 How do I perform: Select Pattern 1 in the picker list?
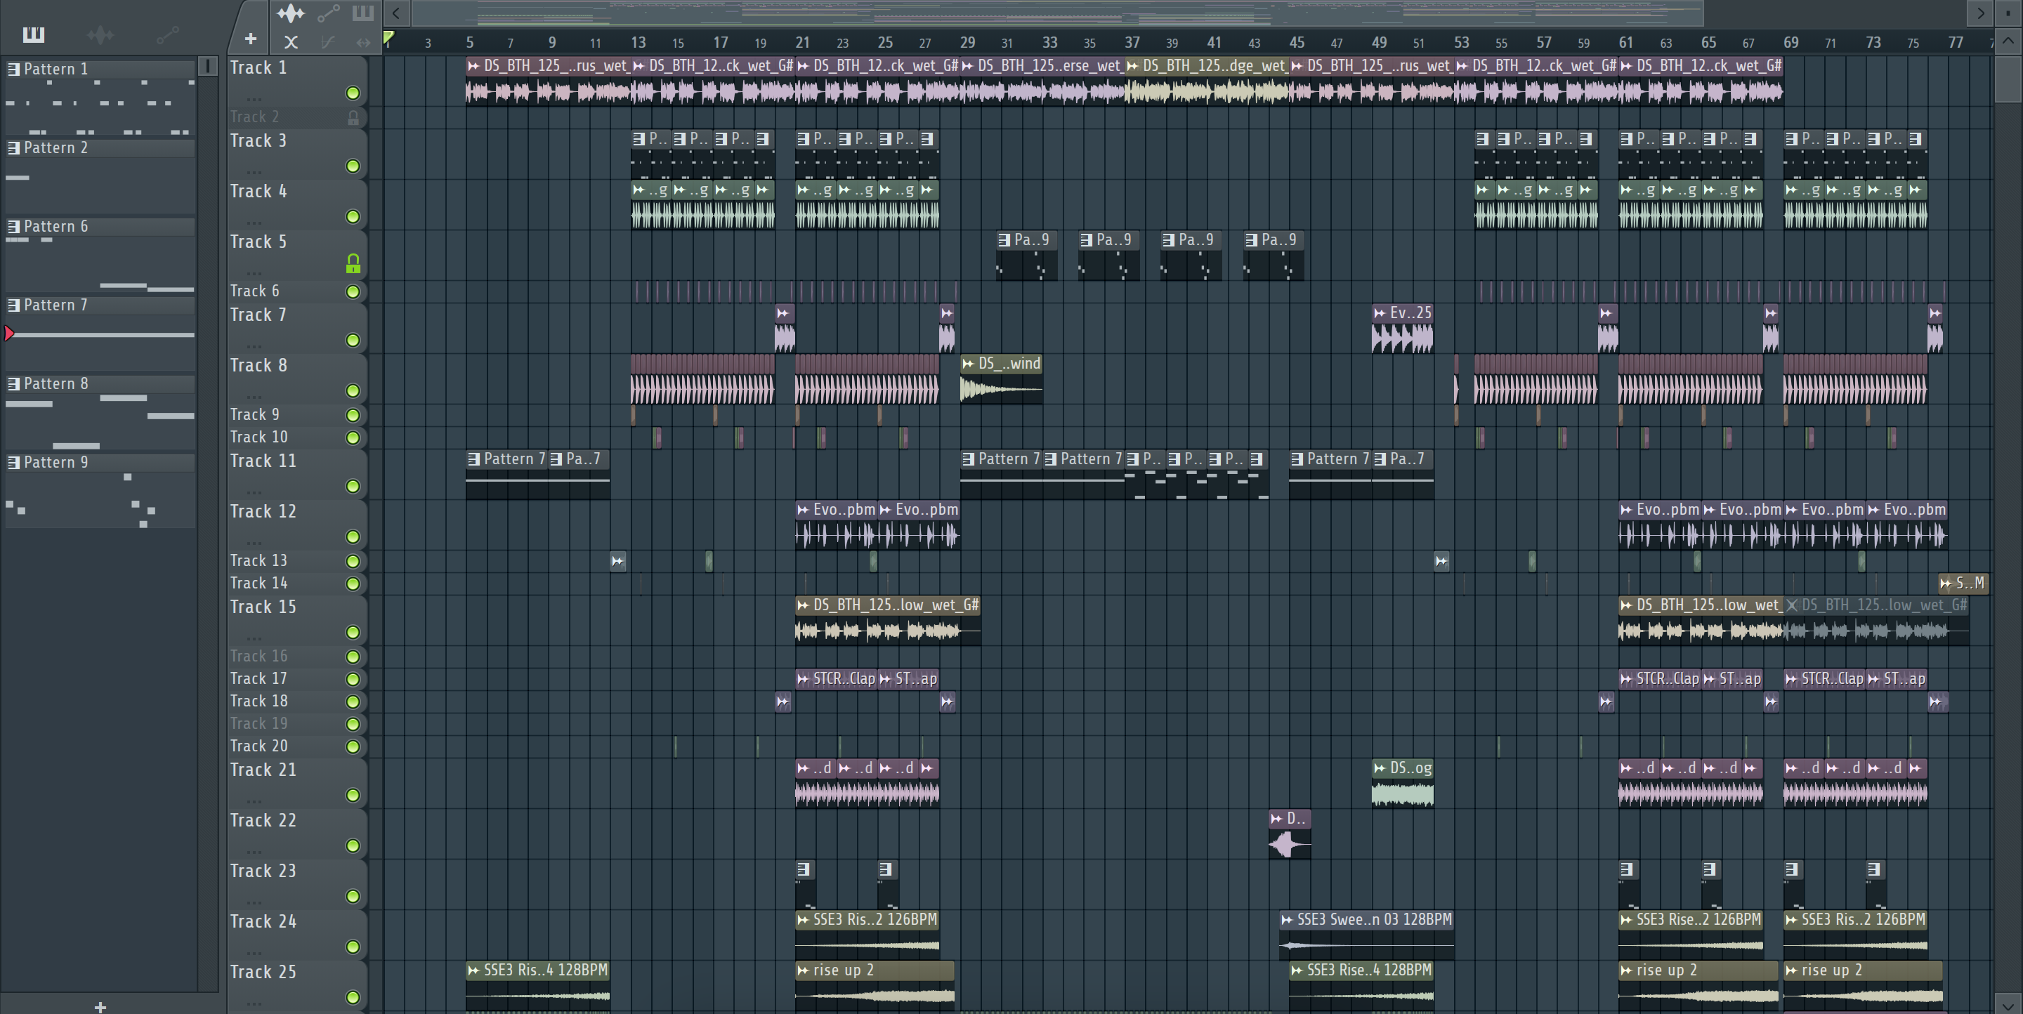click(x=100, y=69)
